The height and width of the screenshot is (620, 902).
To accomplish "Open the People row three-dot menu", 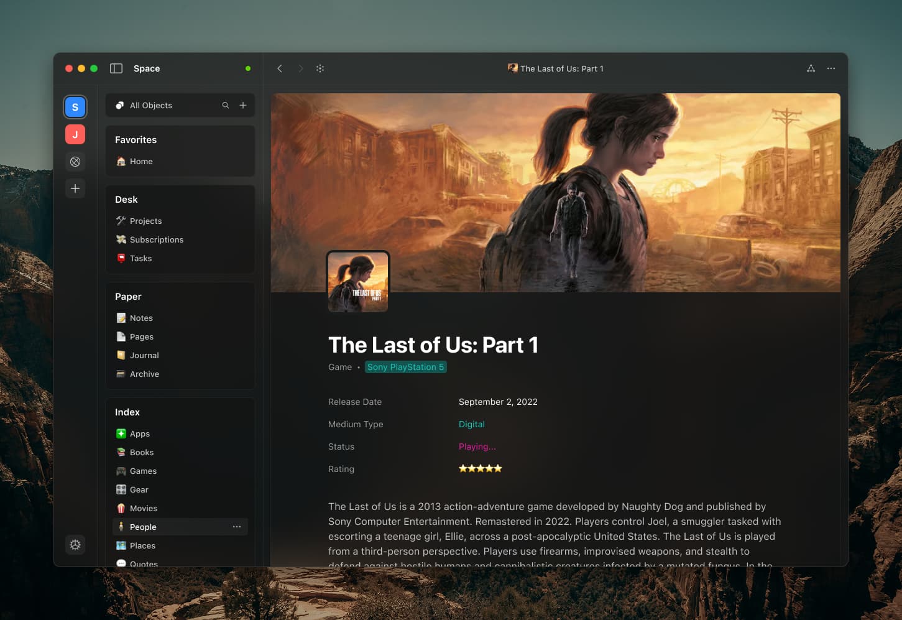I will (237, 527).
